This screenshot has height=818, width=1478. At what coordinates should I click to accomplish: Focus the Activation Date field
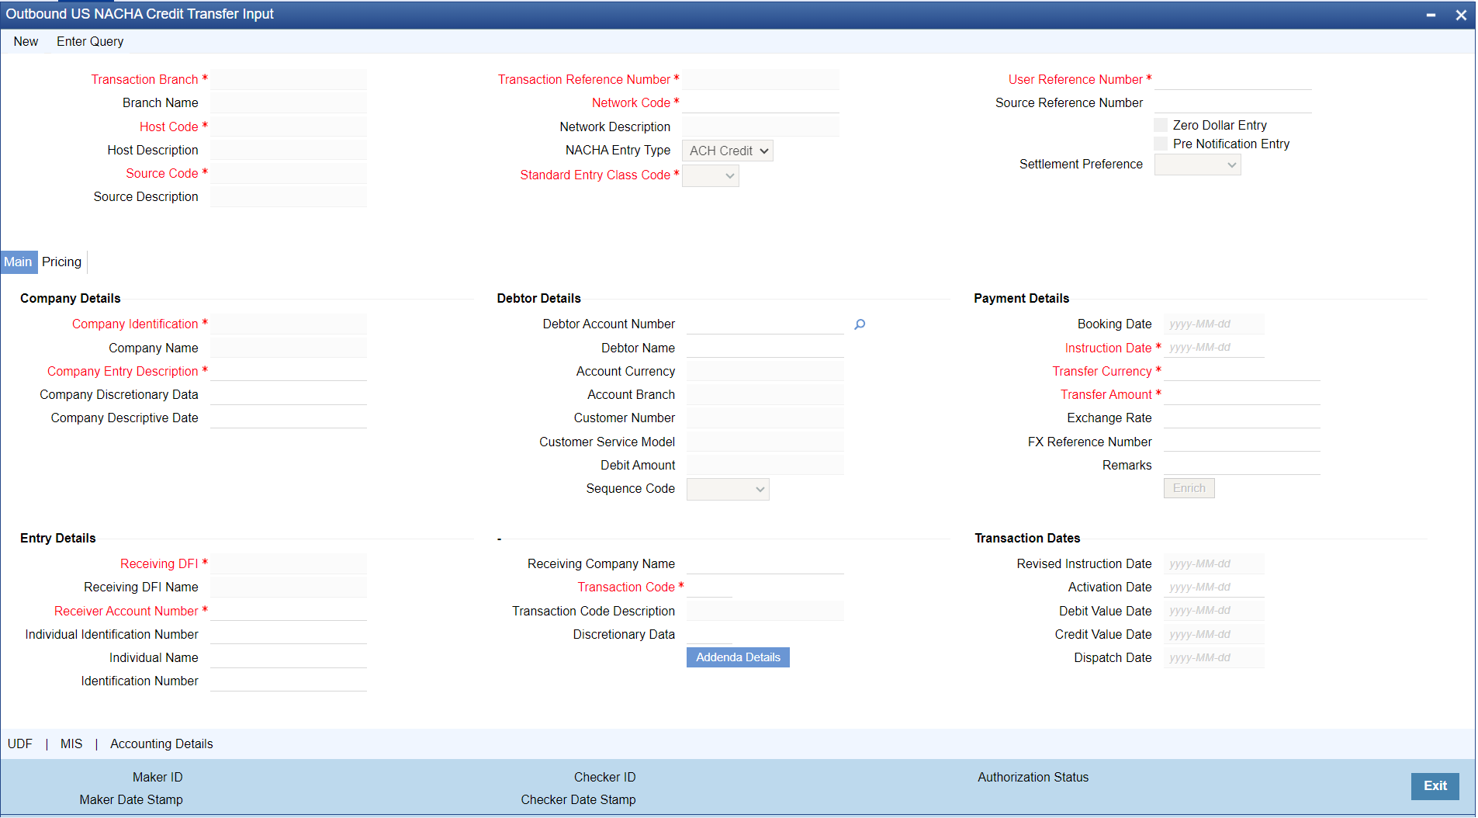click(1214, 588)
